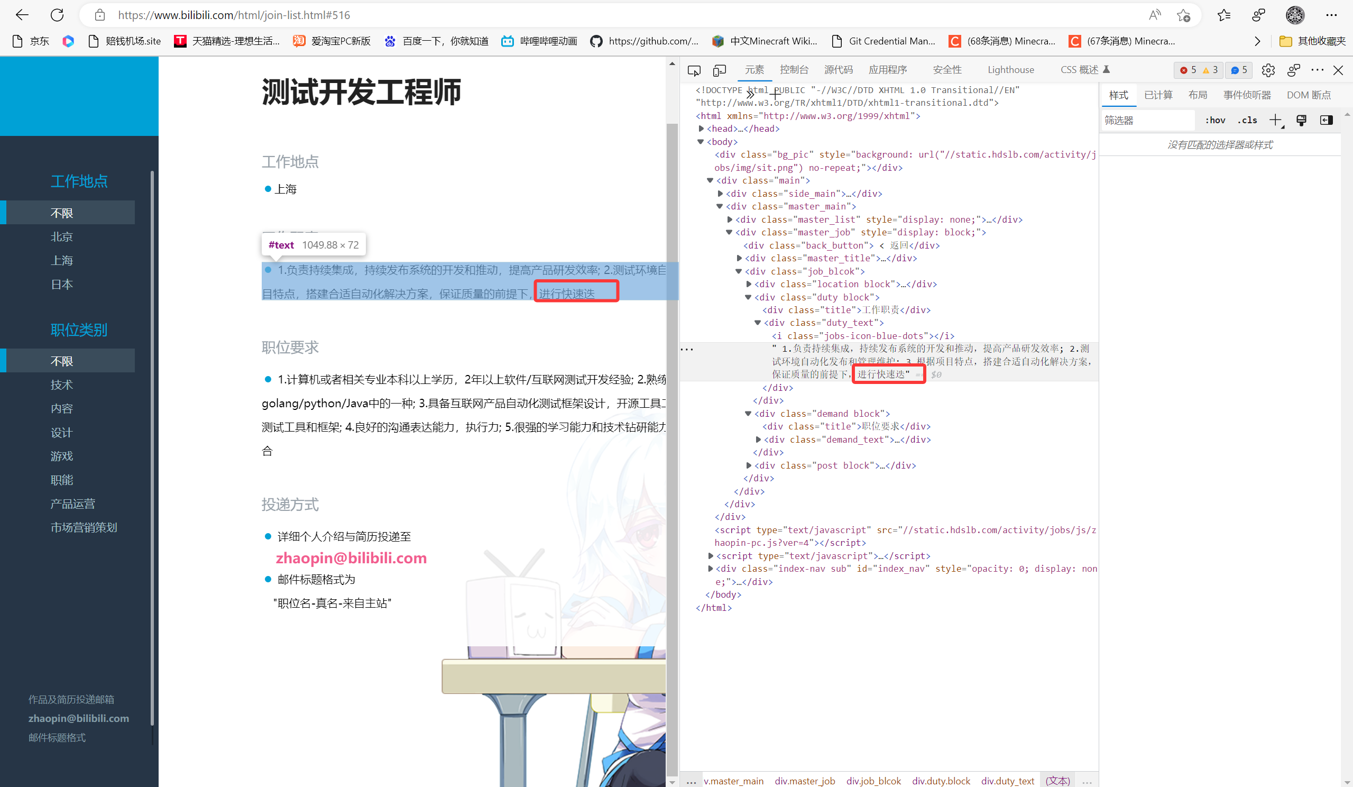Toggle the .cls class editor
This screenshot has height=787, width=1353.
point(1247,120)
